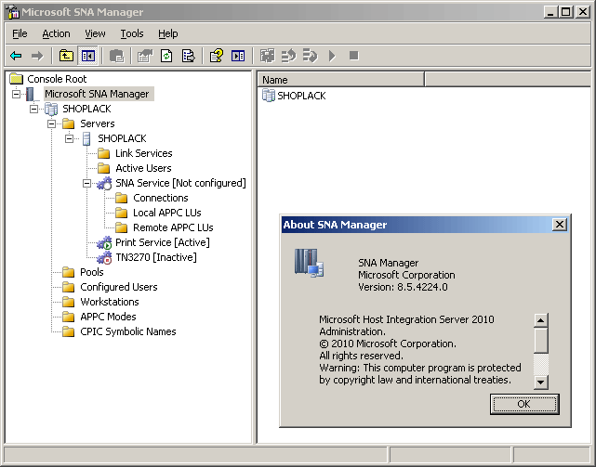The height and width of the screenshot is (467, 596).
Task: Click the puzzle-piece toolbar icon beside Action Pane
Action: click(x=267, y=56)
